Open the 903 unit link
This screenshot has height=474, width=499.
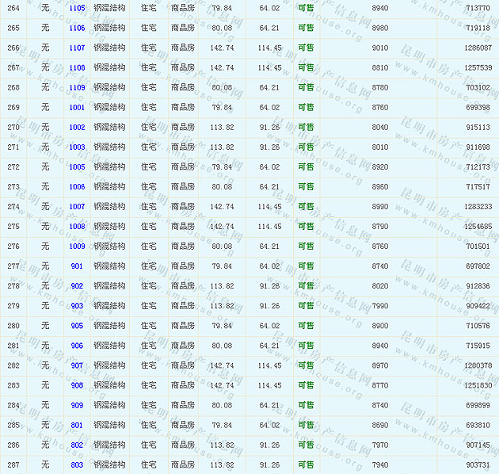pos(77,306)
